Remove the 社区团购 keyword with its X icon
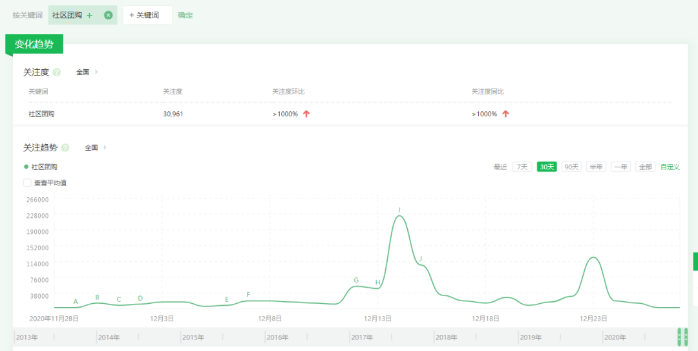The width and height of the screenshot is (698, 351). click(x=108, y=15)
